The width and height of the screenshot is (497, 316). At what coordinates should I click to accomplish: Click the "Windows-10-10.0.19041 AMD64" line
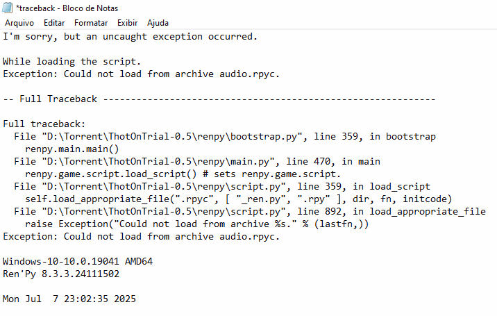(78, 262)
